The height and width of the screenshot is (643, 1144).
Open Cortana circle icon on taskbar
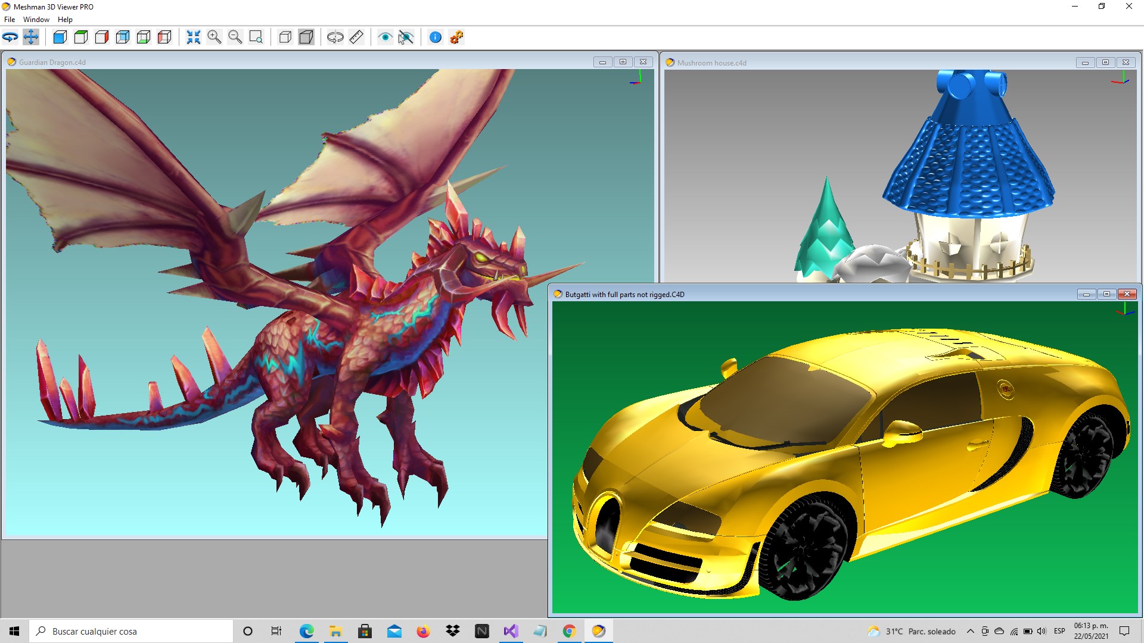(x=248, y=631)
